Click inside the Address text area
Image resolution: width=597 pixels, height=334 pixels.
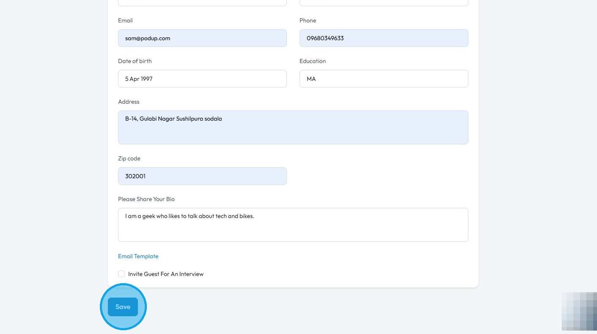(x=293, y=127)
